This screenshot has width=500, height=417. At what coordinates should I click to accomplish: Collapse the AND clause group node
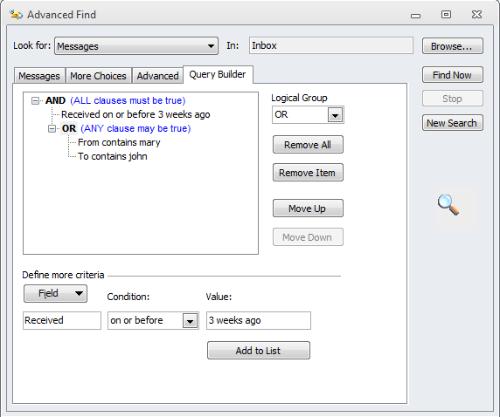[x=35, y=101]
